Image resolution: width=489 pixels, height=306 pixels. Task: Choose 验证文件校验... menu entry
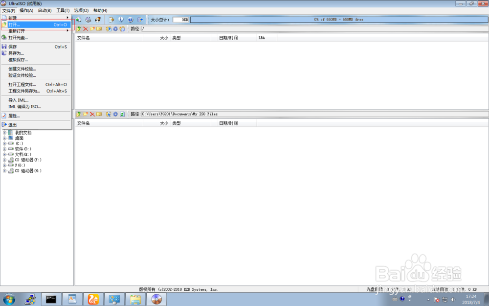pyautogui.click(x=36, y=75)
